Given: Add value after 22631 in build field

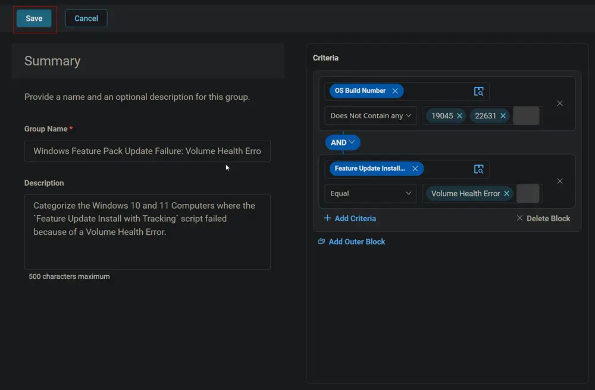Looking at the screenshot, I should pyautogui.click(x=526, y=115).
